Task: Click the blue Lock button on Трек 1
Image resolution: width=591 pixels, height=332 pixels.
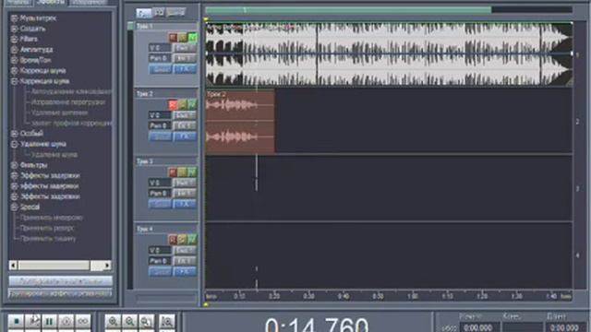Action: click(x=161, y=69)
